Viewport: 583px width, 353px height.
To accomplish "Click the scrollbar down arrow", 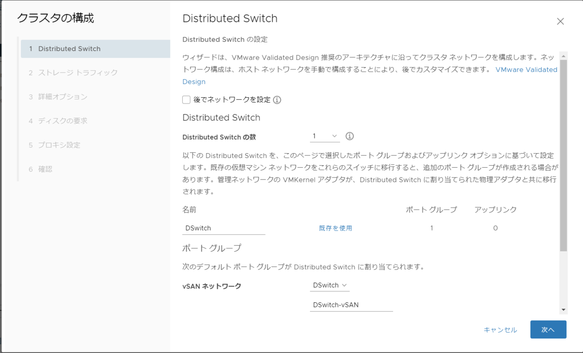I will point(563,310).
